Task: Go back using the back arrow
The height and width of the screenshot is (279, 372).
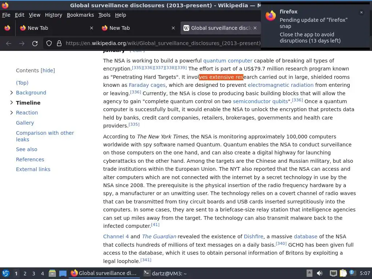Action: pos(9,44)
